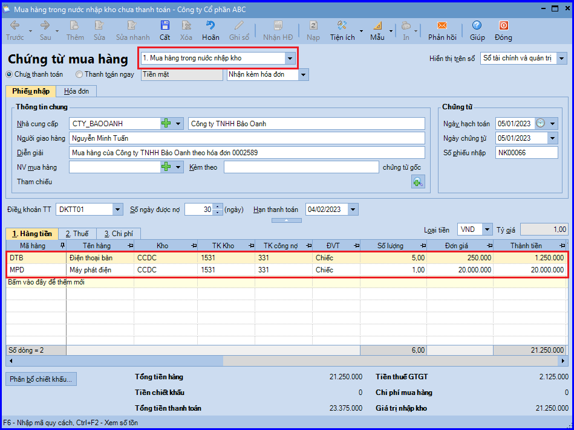574x430 pixels.
Task: Click the Diễn giải description field
Action: click(x=247, y=152)
